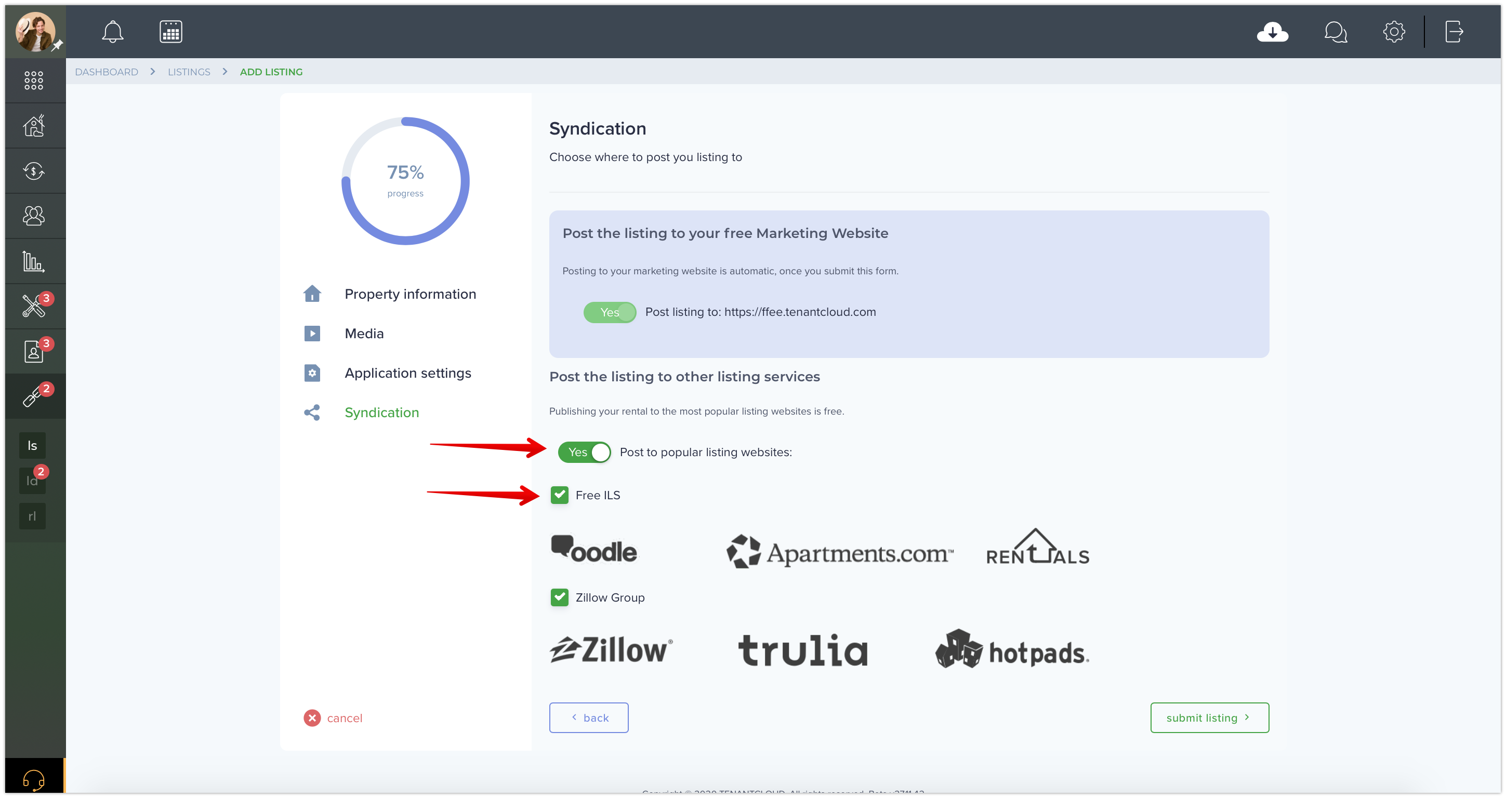
Task: Go to the Media step
Action: point(364,333)
